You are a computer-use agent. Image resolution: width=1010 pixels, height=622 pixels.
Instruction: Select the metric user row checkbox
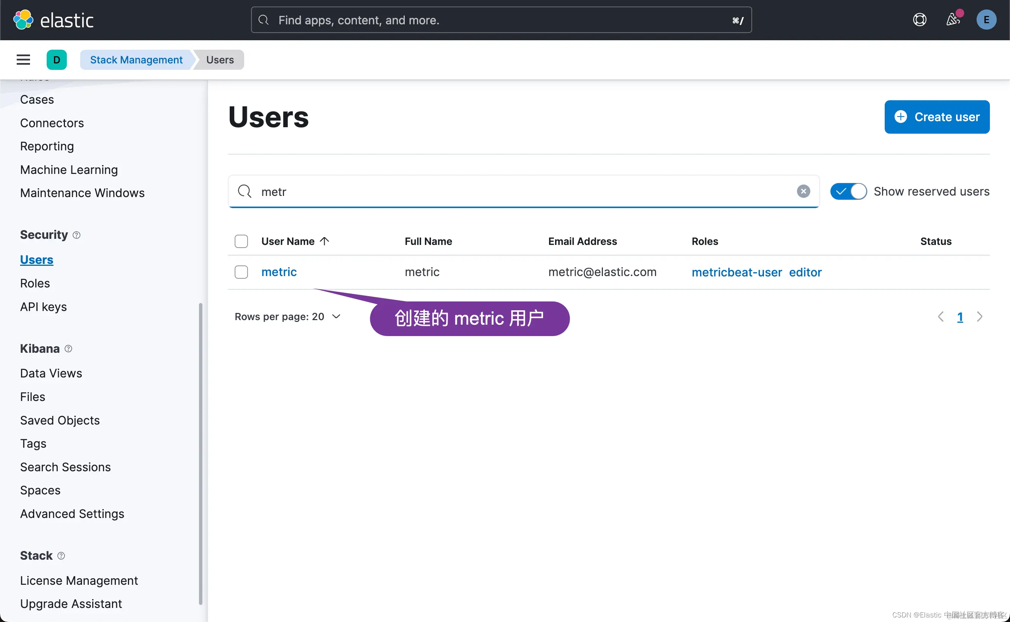241,272
